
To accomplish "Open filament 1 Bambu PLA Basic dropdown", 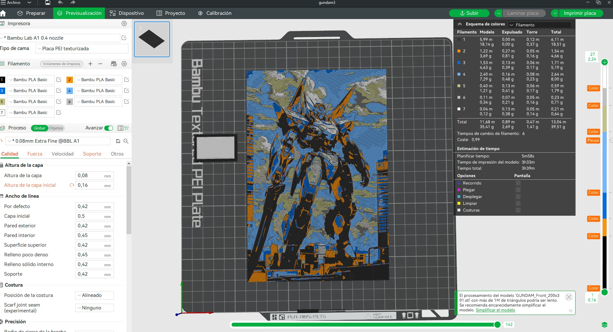I will pyautogui.click(x=30, y=80).
